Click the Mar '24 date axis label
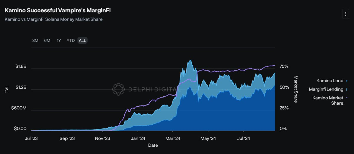This screenshot has width=354, height=154. pos(173,138)
